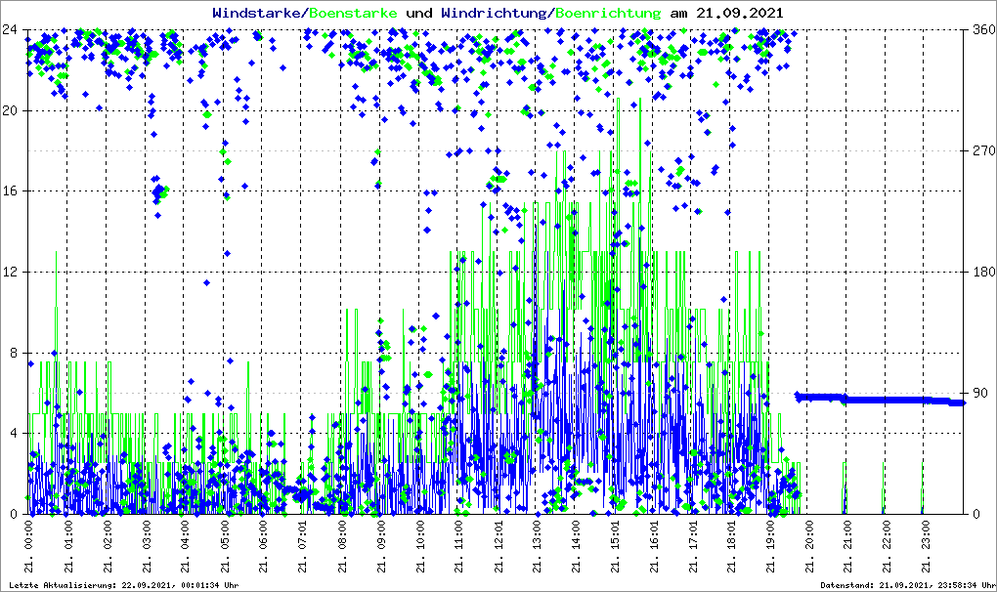This screenshot has width=997, height=592.
Task: Click the 180 degree axis label
Action: 984,272
